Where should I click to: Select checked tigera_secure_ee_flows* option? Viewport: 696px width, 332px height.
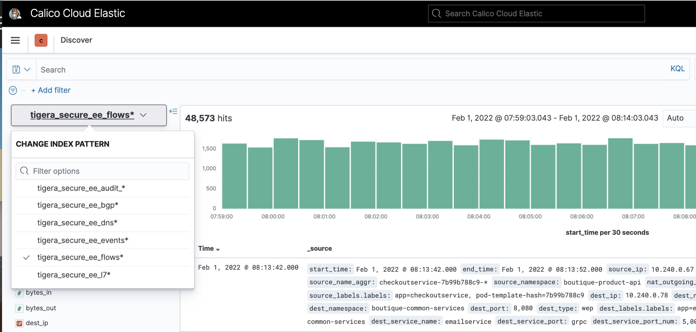tap(80, 257)
